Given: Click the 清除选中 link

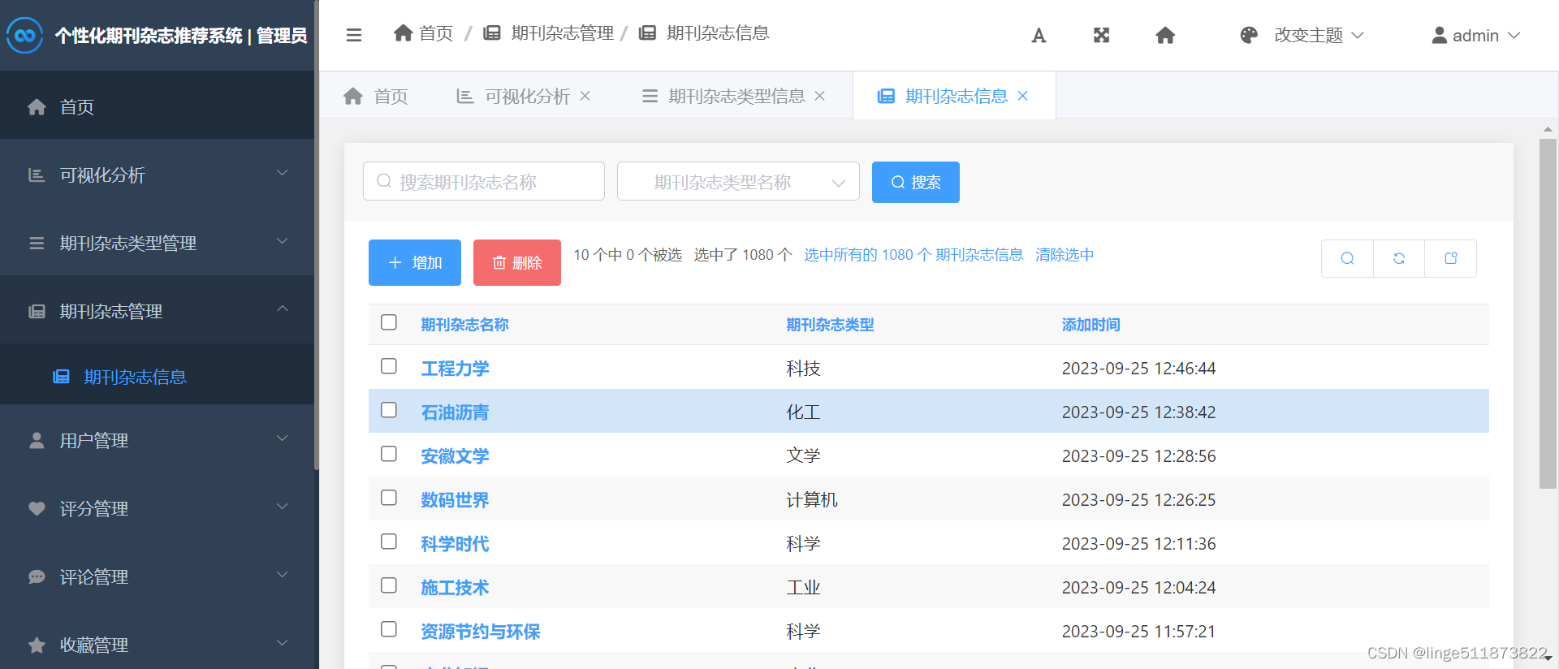Looking at the screenshot, I should click(1065, 255).
